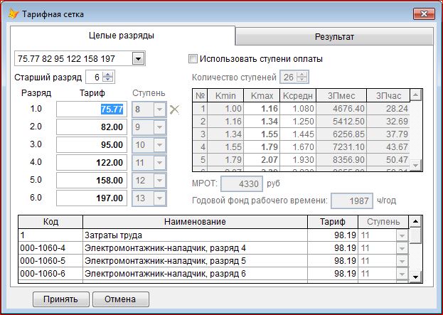Click the tariff field with 197.00

point(92,198)
